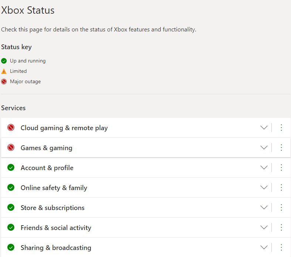Click the red outage icon for Games & gaming
This screenshot has height=257, width=291.
[x=11, y=148]
